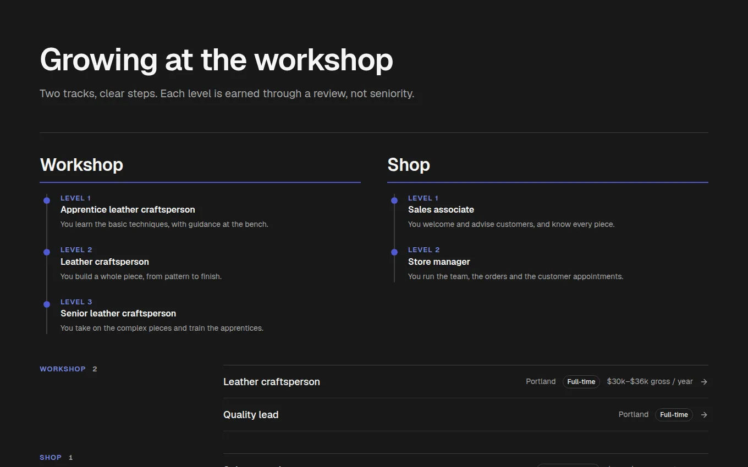Select the 'Apprentice leather craftsperson' title
Image resolution: width=748 pixels, height=467 pixels.
(128, 210)
